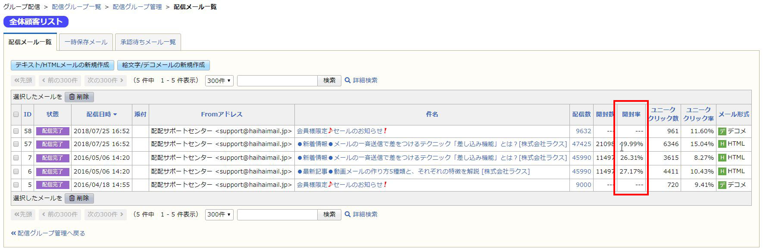Image resolution: width=763 pixels, height=250 pixels.
Task: Click the bottom 先頭 pagination button
Action: point(23,214)
